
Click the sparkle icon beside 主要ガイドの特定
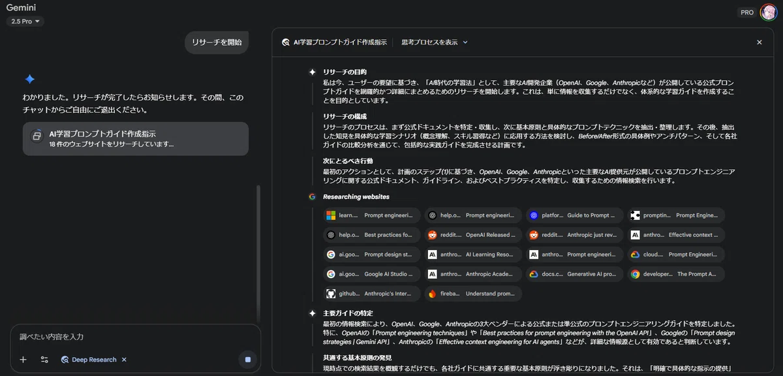(x=313, y=313)
